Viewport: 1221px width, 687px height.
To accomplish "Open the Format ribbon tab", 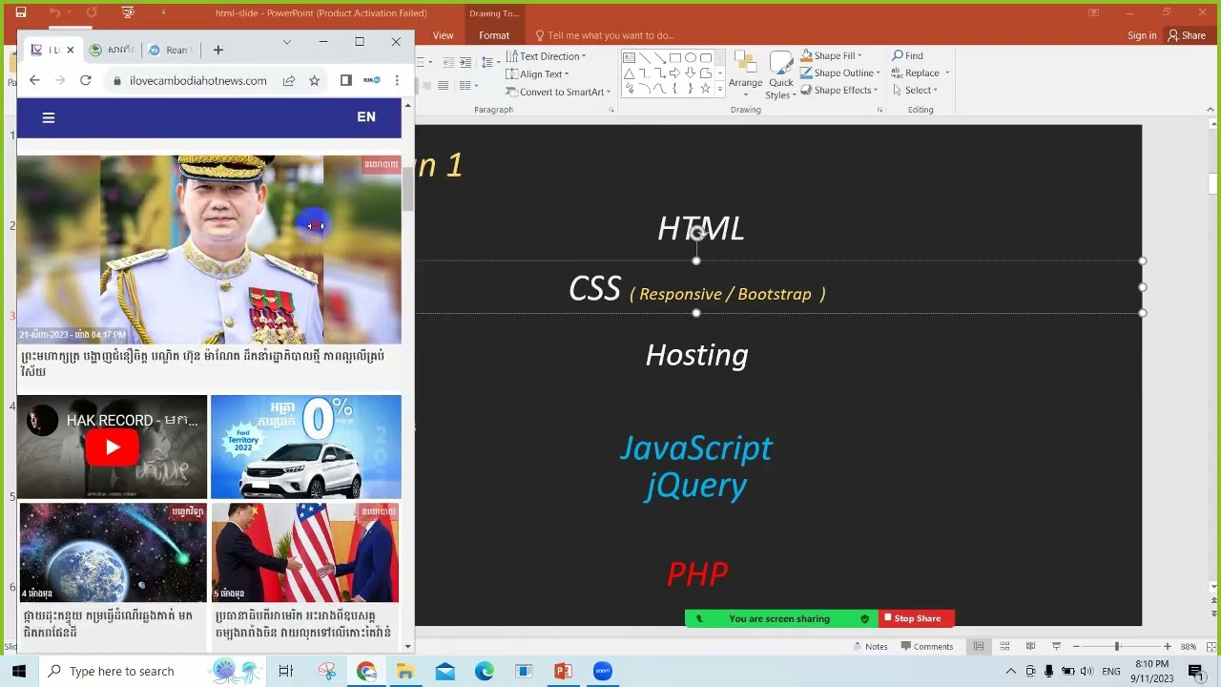I will [x=494, y=35].
